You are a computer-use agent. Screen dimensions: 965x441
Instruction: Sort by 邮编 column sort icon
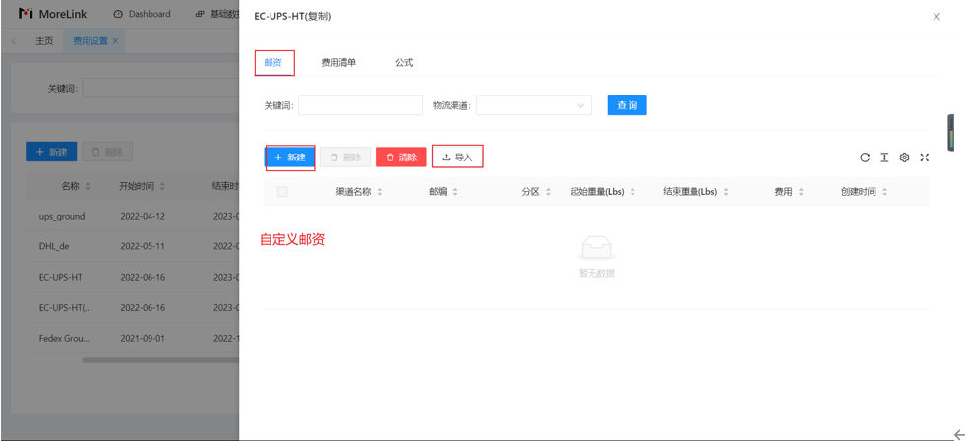coord(455,192)
